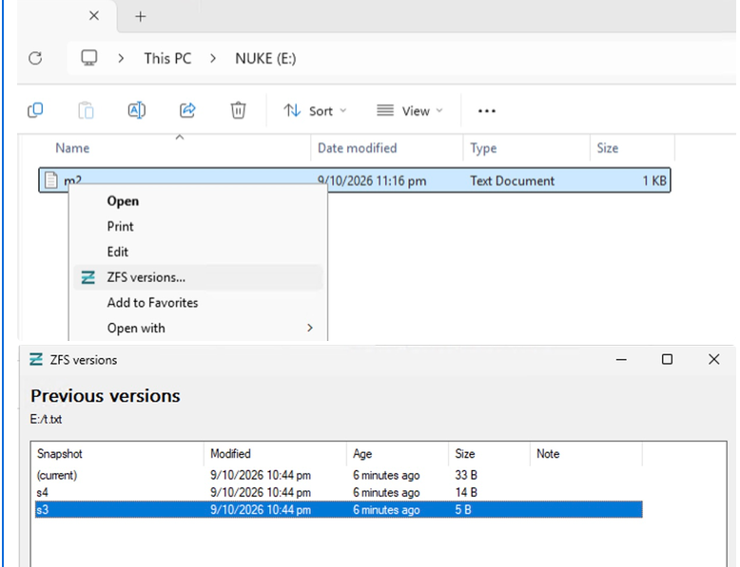The height and width of the screenshot is (567, 740).
Task: Select the text file icon in list
Action: 51,180
